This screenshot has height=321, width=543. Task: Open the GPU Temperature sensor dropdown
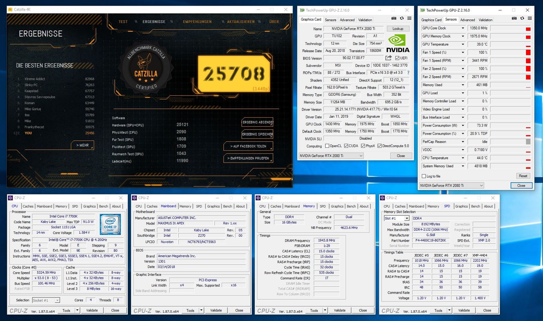click(463, 44)
